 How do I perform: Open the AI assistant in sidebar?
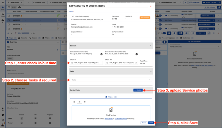point(3,21)
